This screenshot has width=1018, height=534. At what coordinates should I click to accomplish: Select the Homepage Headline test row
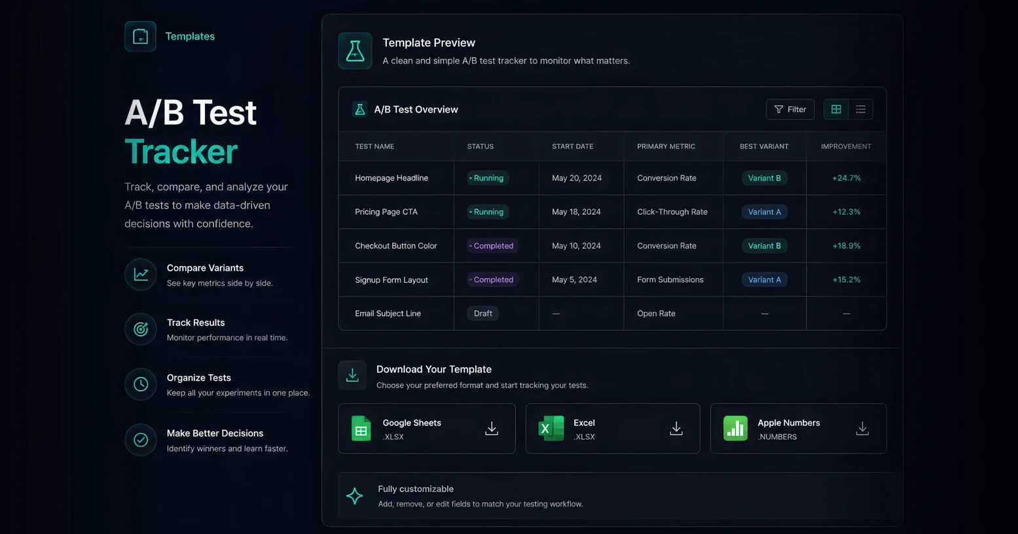click(612, 178)
